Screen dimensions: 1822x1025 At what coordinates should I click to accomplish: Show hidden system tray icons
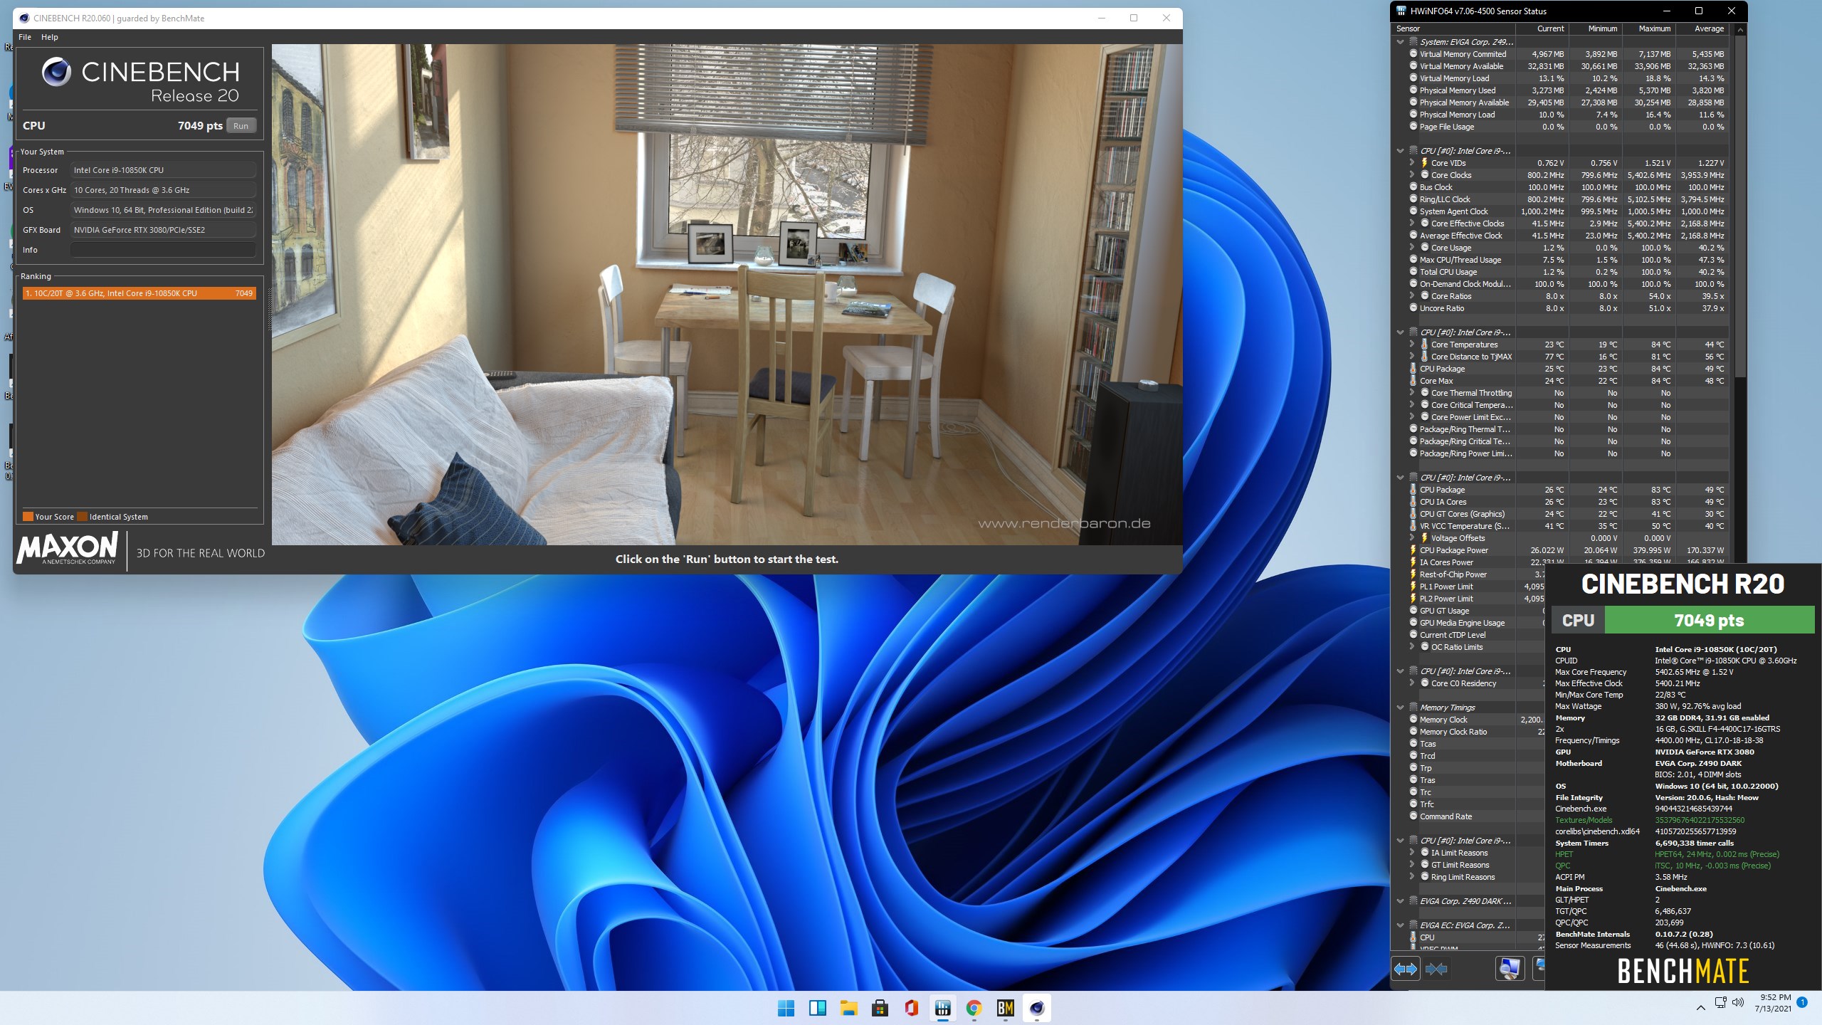coord(1701,1007)
